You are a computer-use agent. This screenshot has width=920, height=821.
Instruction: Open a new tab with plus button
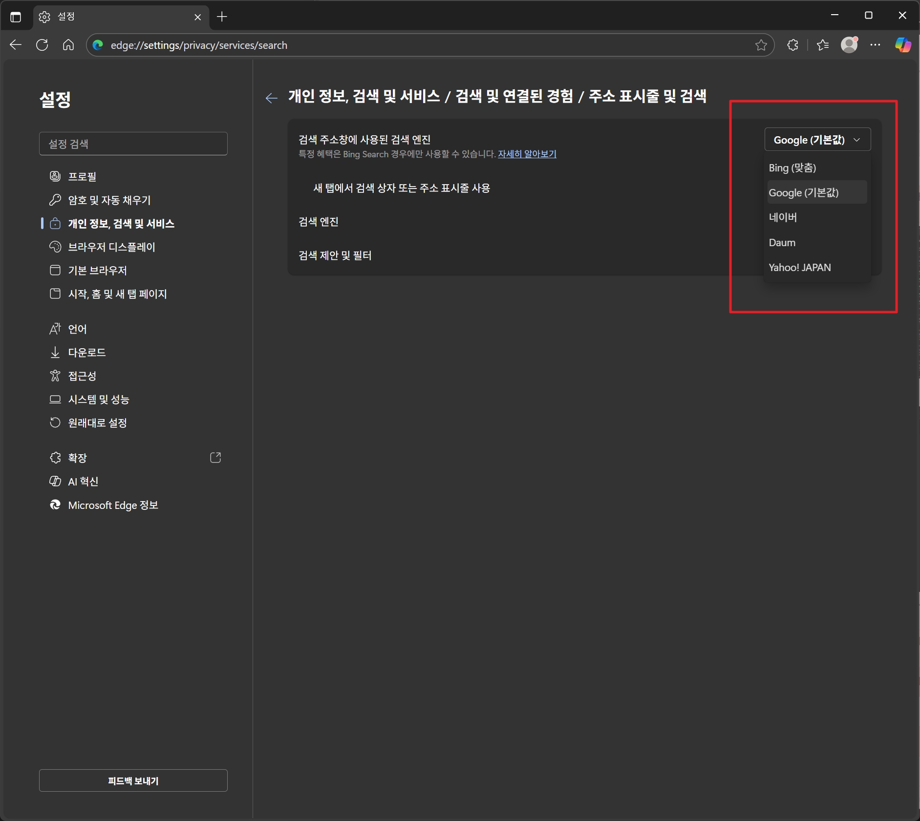(222, 17)
